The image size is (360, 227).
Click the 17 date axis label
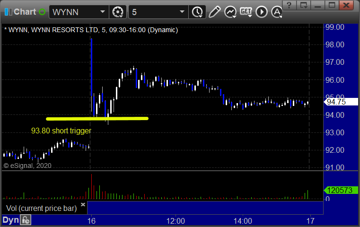(310, 221)
